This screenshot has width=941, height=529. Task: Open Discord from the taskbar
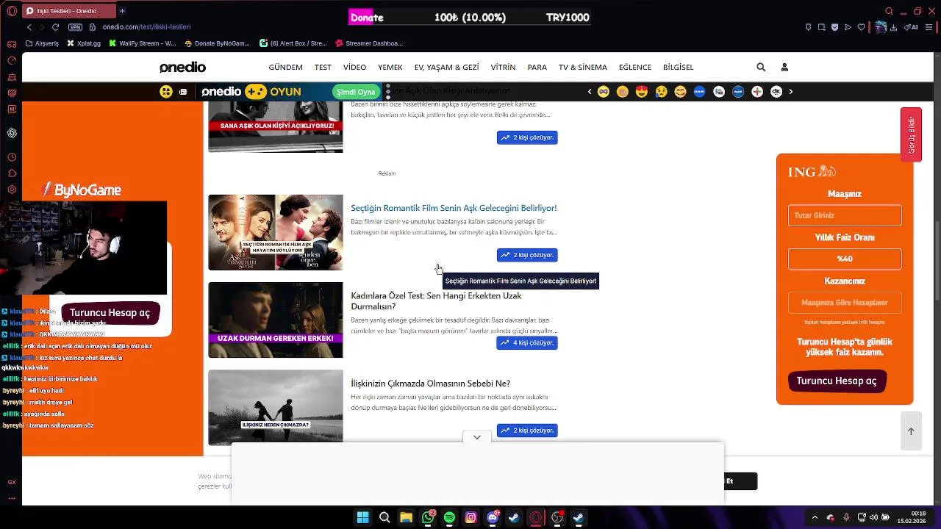(x=493, y=518)
